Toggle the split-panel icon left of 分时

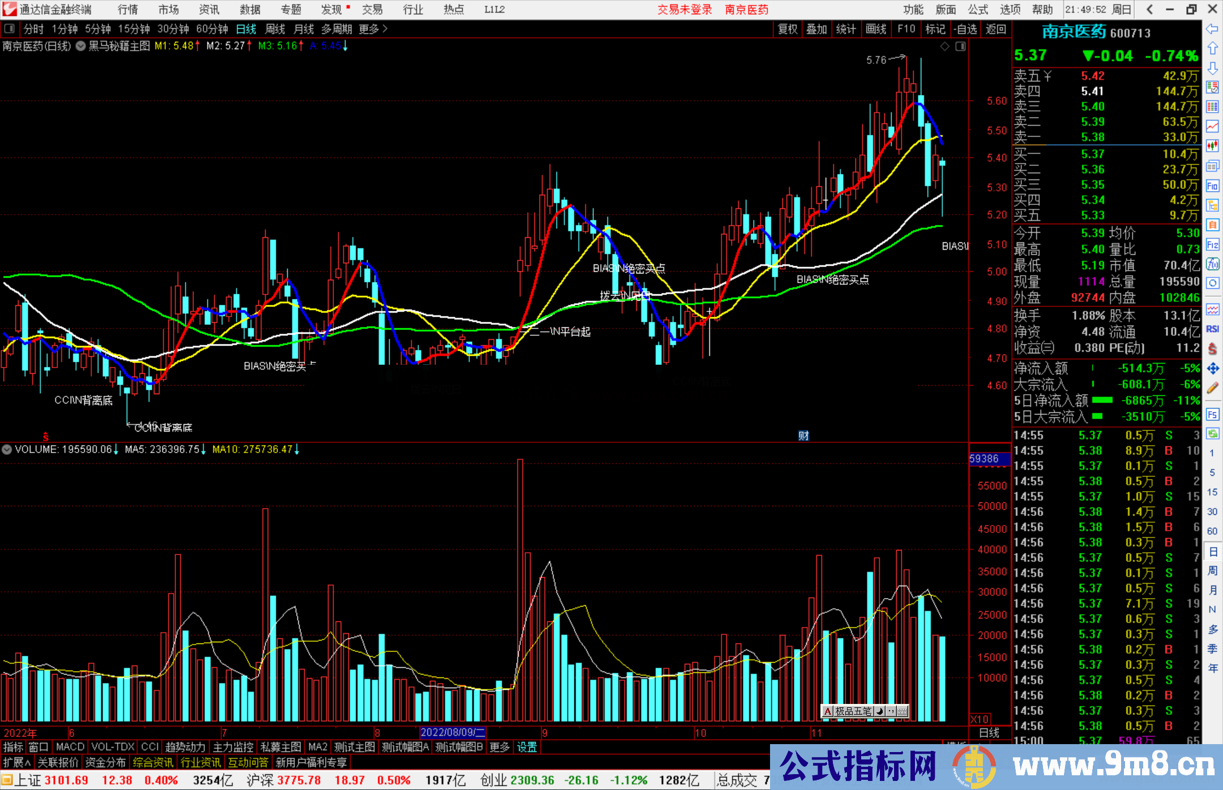click(10, 28)
